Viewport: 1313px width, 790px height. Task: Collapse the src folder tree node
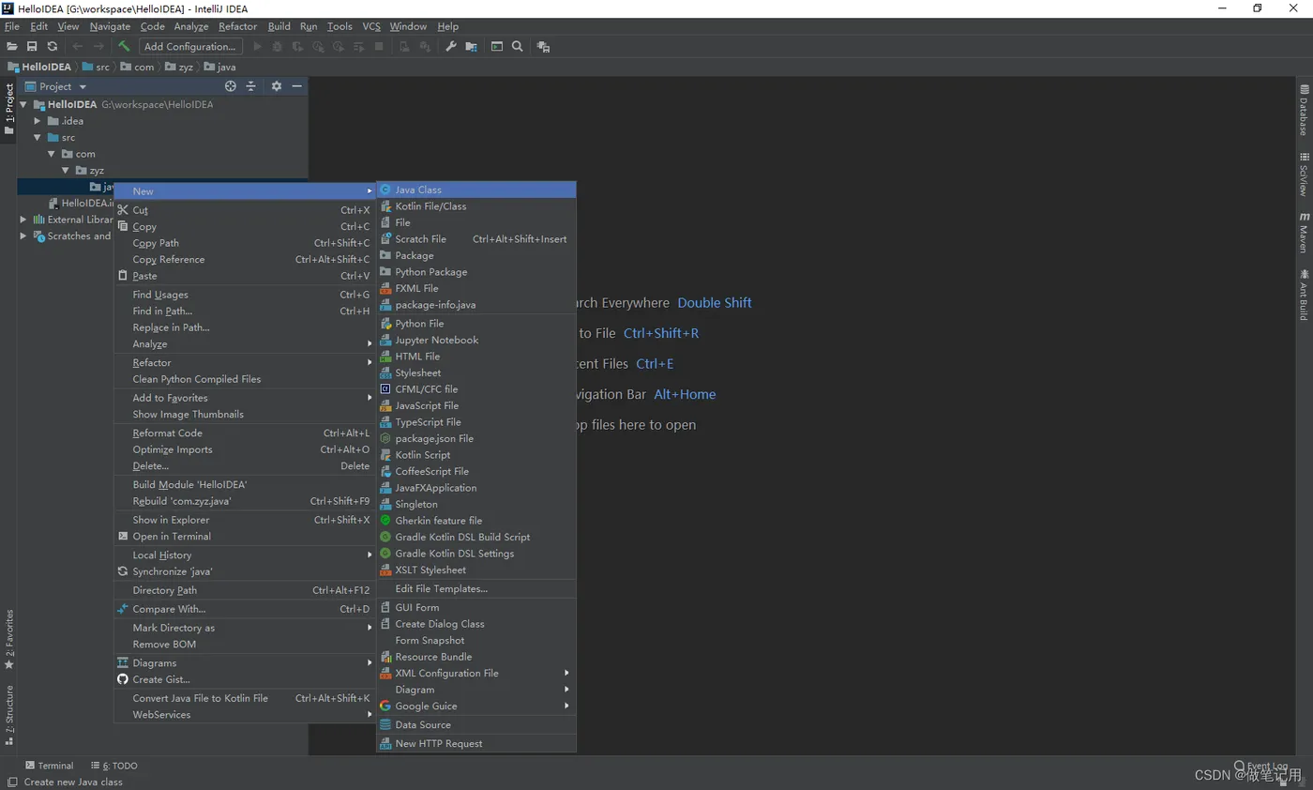point(38,138)
